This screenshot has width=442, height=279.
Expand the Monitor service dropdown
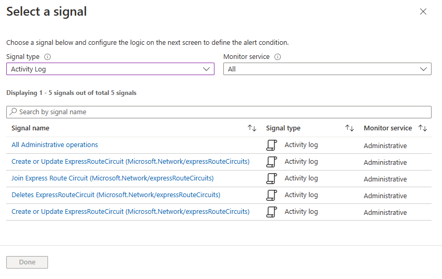click(x=327, y=69)
